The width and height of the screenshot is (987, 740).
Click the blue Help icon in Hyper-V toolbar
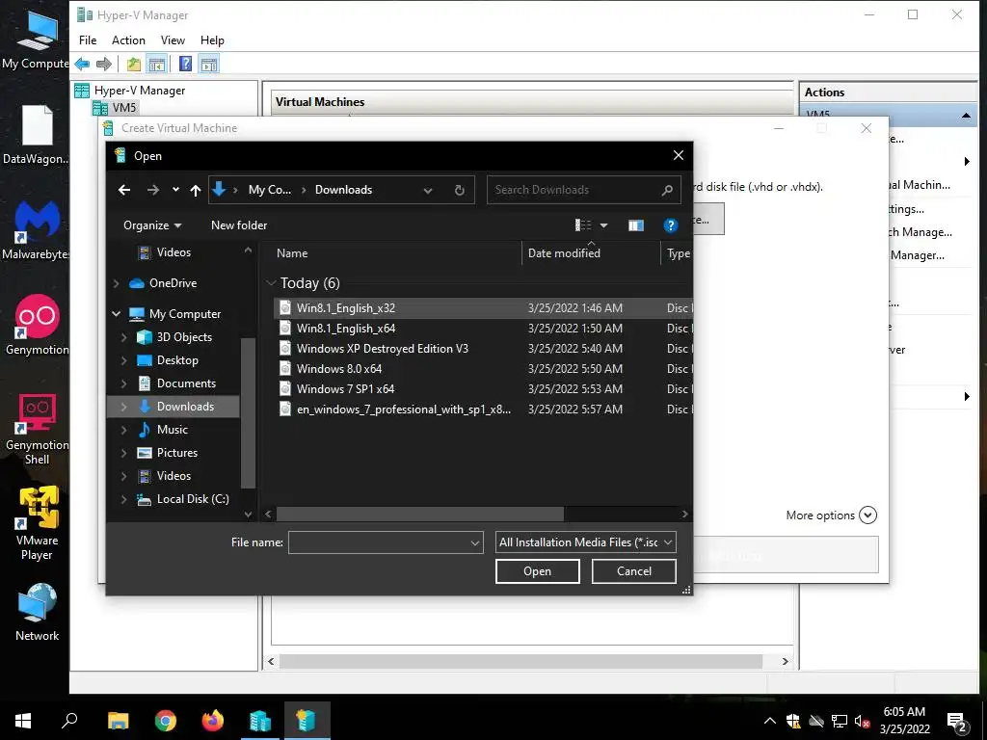185,64
